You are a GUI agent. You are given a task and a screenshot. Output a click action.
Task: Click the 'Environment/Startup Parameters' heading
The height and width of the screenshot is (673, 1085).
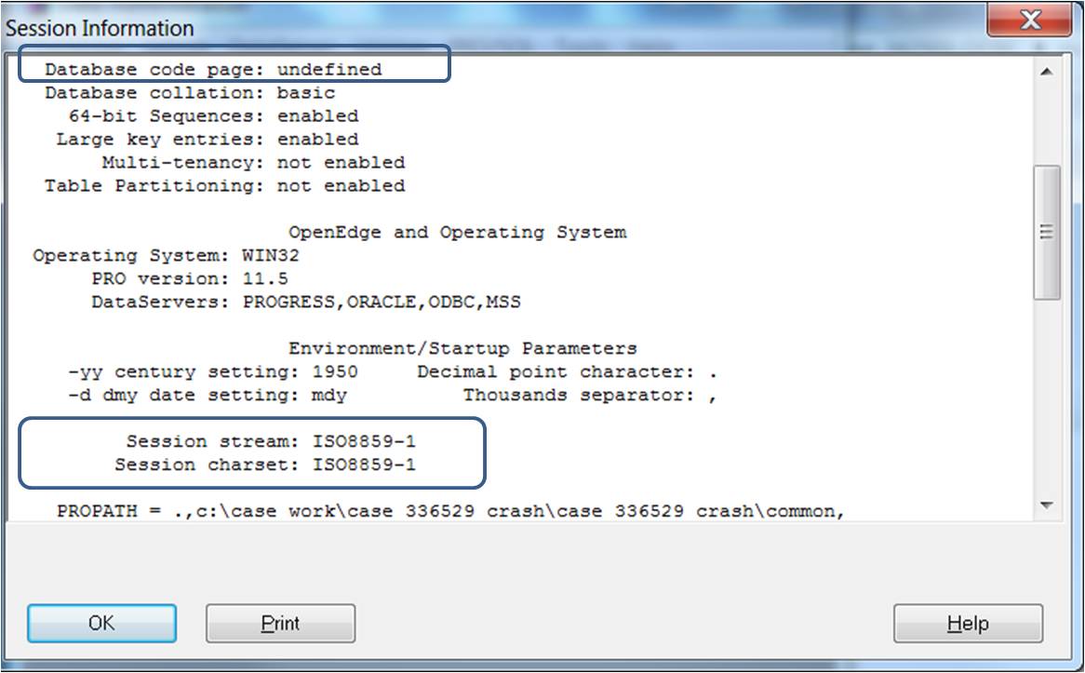coord(462,348)
